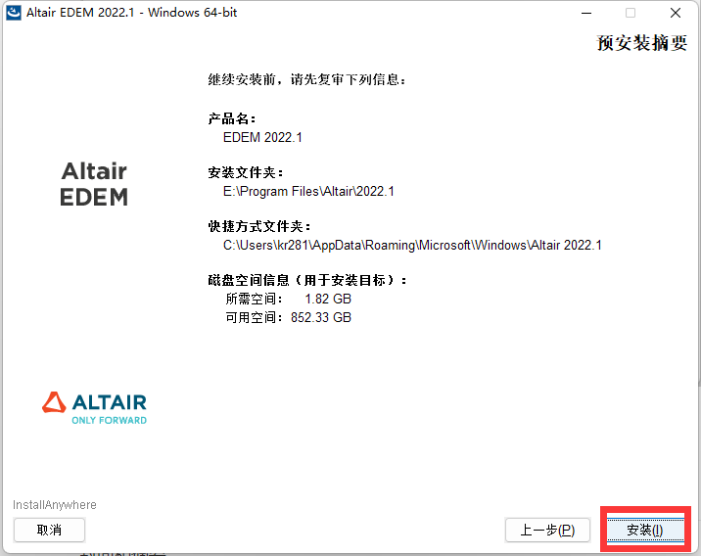The width and height of the screenshot is (701, 556).
Task: Click the InstallAnywhere label
Action: point(55,504)
